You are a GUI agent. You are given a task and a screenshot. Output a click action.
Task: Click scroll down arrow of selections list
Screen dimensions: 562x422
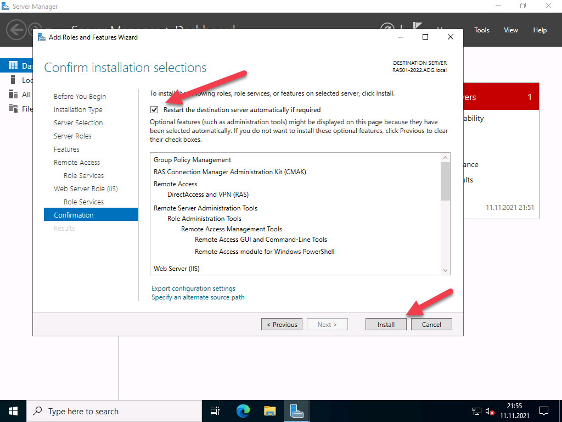(x=445, y=270)
